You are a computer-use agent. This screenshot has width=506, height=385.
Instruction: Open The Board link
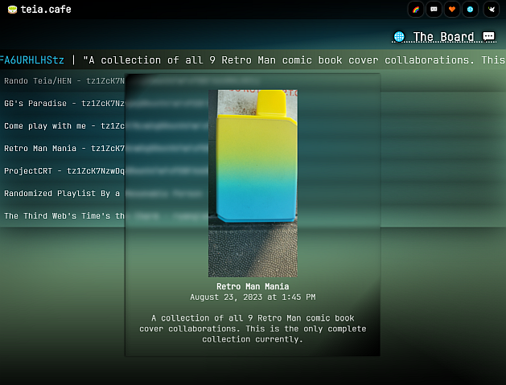443,37
